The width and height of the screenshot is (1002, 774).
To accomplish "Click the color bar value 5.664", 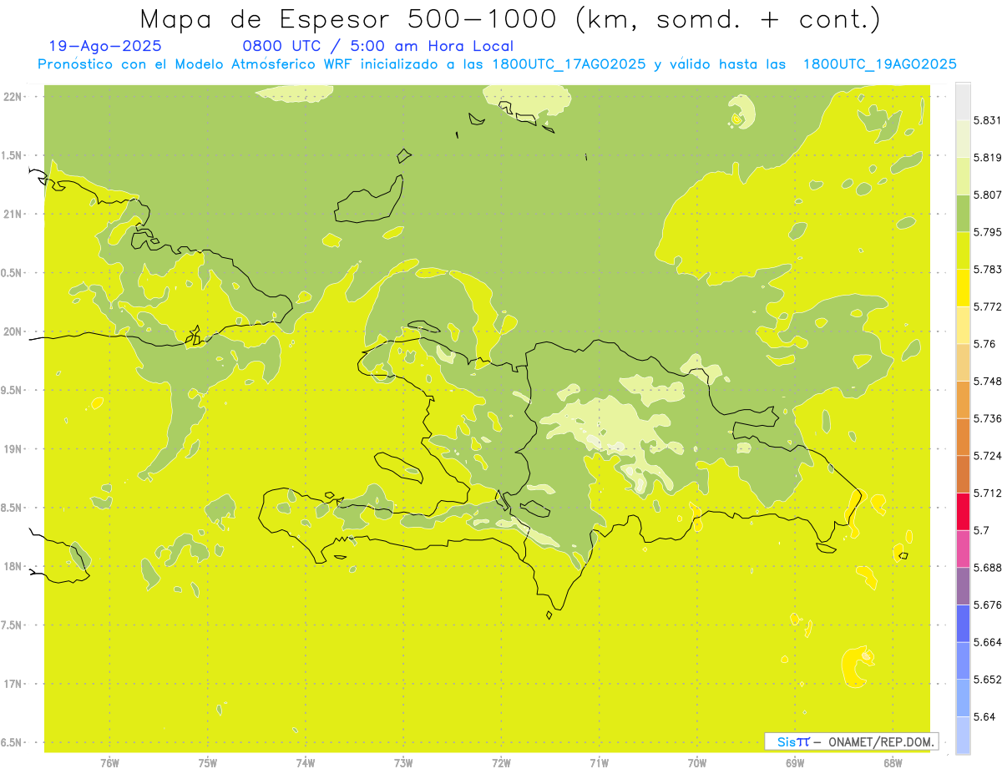I will click(988, 641).
